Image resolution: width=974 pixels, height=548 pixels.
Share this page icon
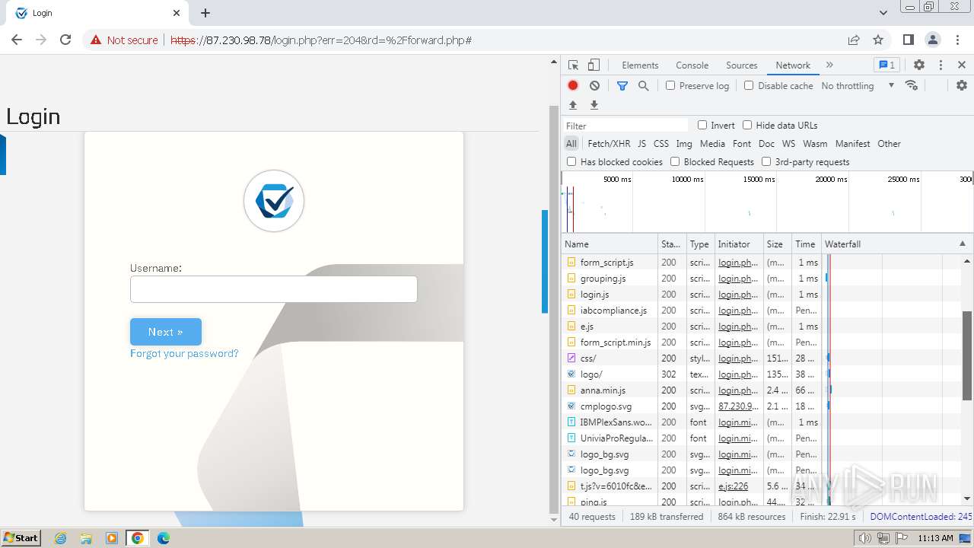(854, 40)
